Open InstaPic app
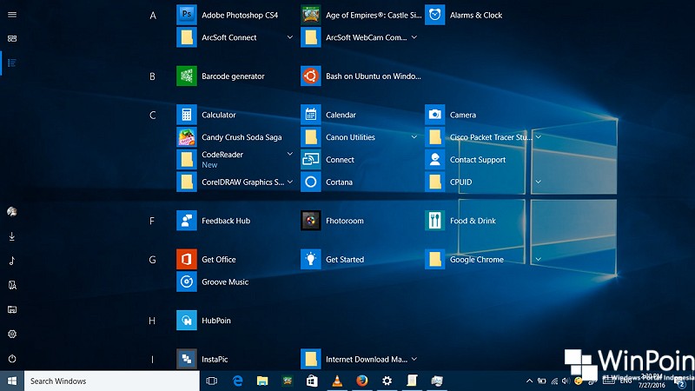Viewport: 695px width, 391px height. (204, 359)
